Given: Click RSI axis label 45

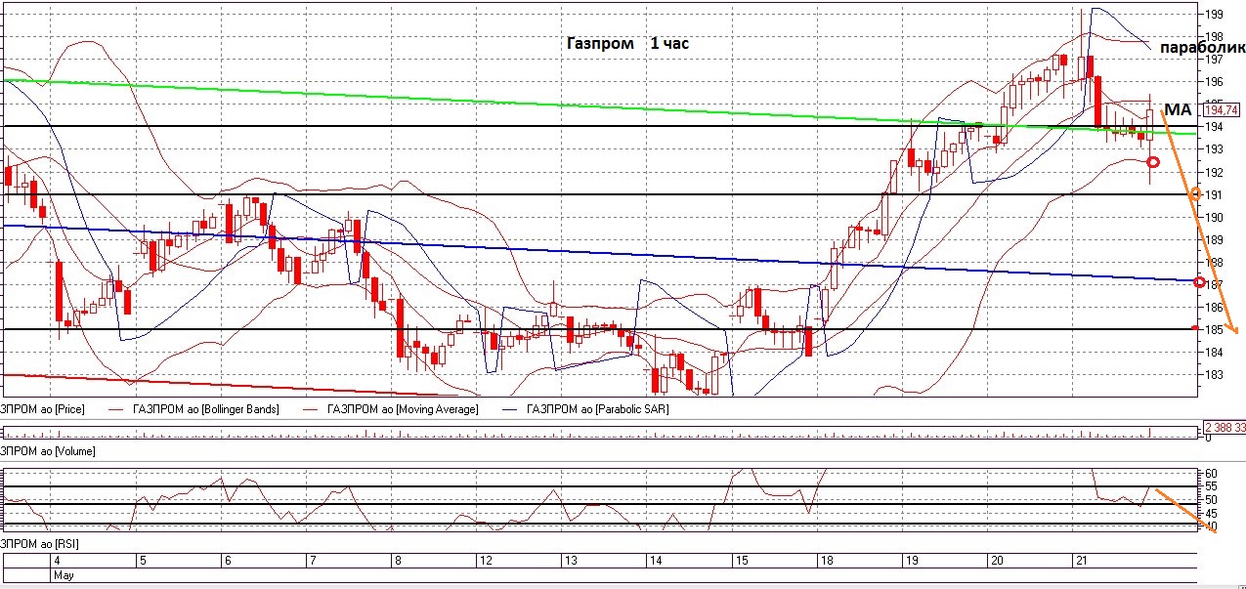Looking at the screenshot, I should click(1211, 513).
